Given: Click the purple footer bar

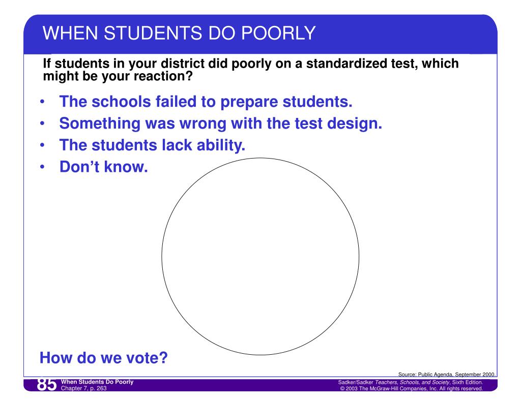Looking at the screenshot, I should click(260, 385).
